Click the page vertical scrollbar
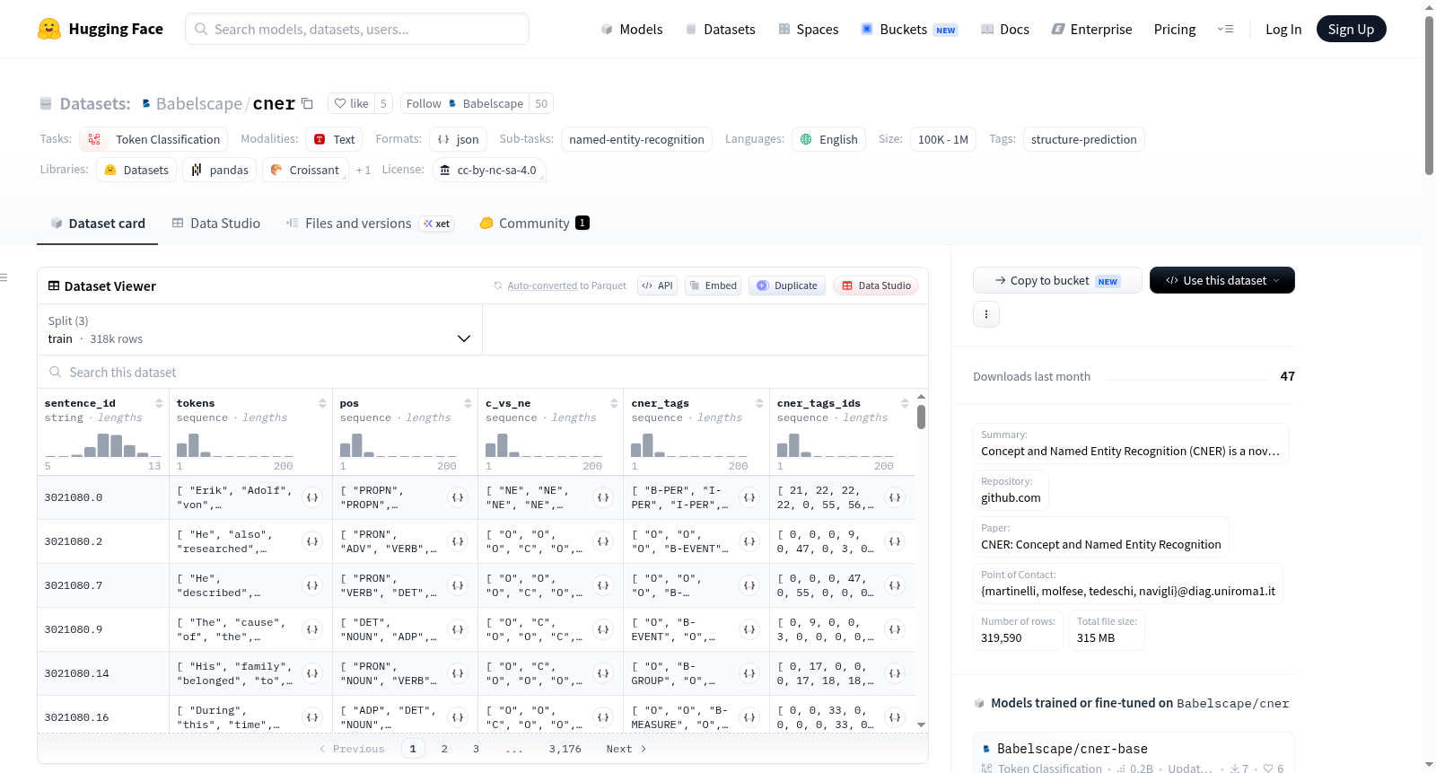This screenshot has height=773, width=1436. (1429, 95)
